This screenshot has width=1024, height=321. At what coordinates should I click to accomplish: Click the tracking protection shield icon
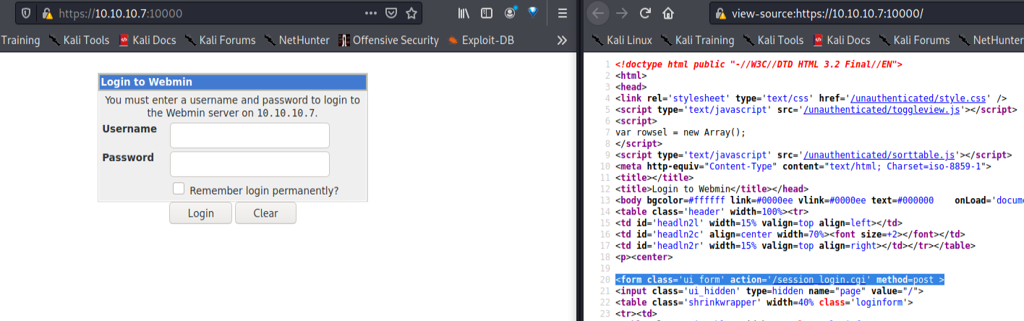25,13
